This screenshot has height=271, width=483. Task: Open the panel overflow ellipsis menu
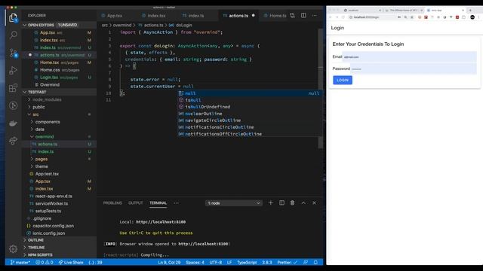pyautogui.click(x=176, y=203)
